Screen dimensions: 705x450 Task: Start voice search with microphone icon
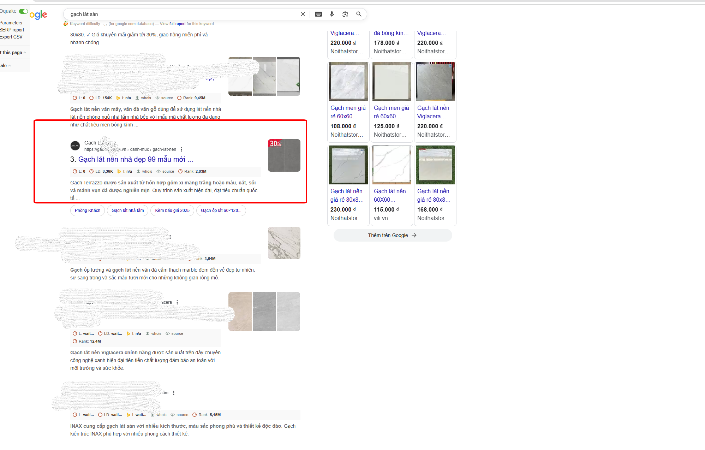tap(331, 14)
